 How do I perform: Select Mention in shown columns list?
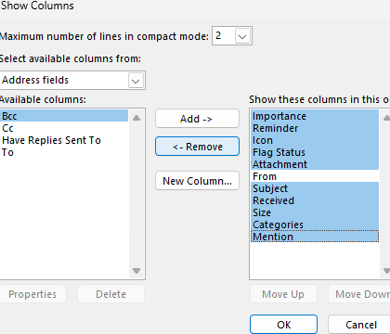315,237
